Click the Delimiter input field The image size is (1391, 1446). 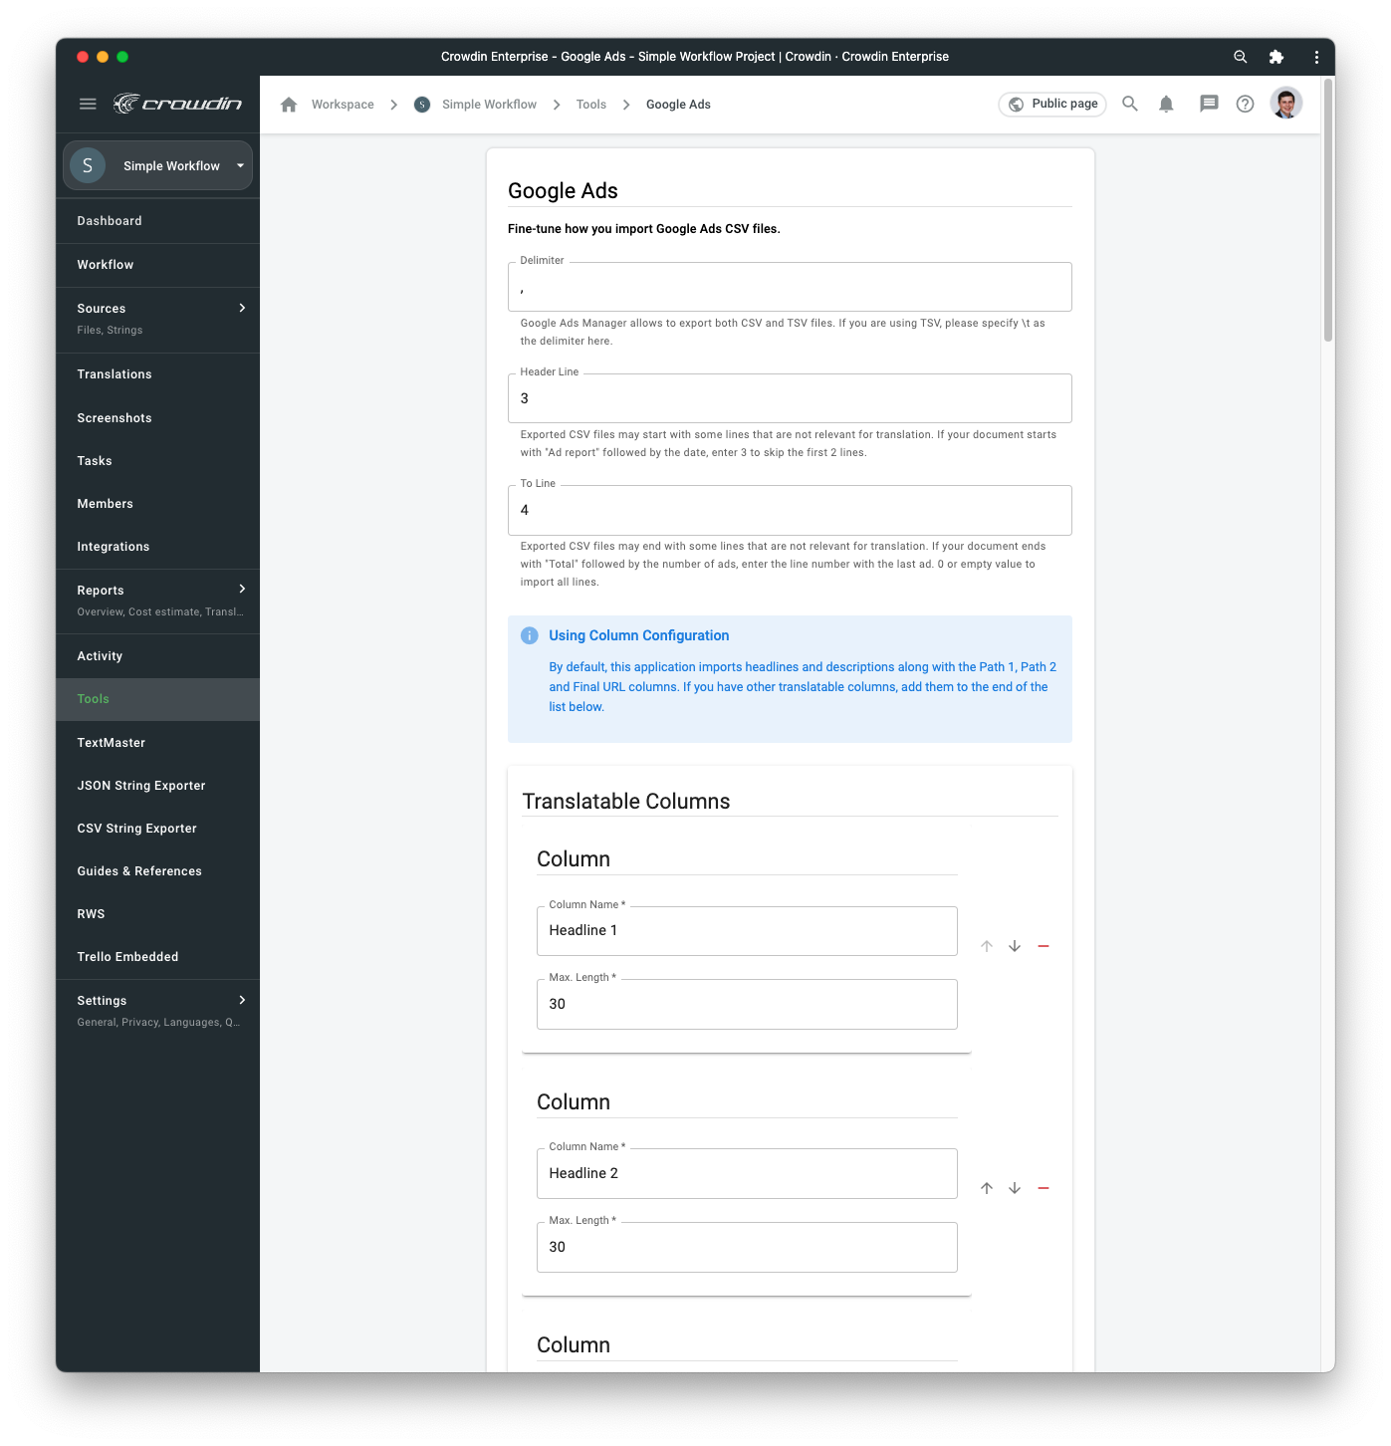pos(790,287)
